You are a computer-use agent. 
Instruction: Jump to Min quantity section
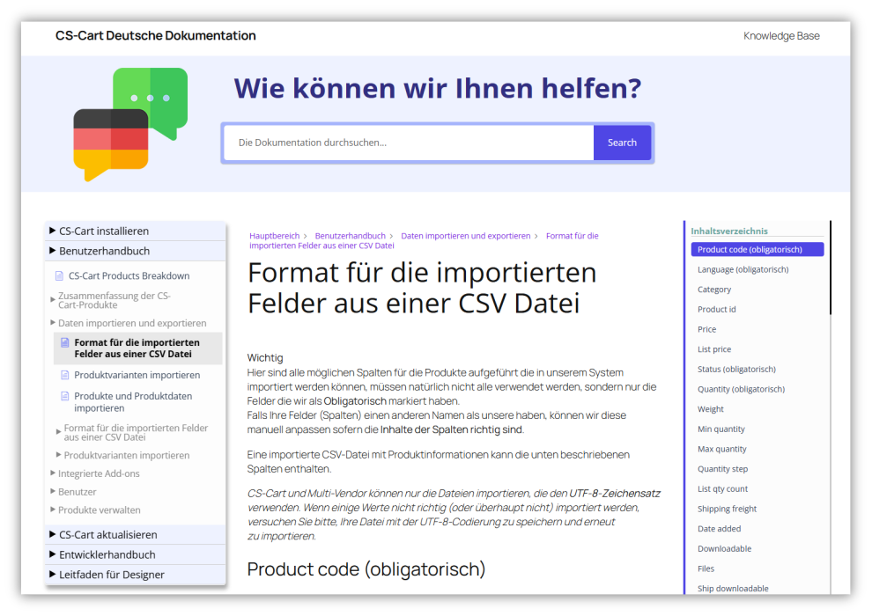pos(721,429)
